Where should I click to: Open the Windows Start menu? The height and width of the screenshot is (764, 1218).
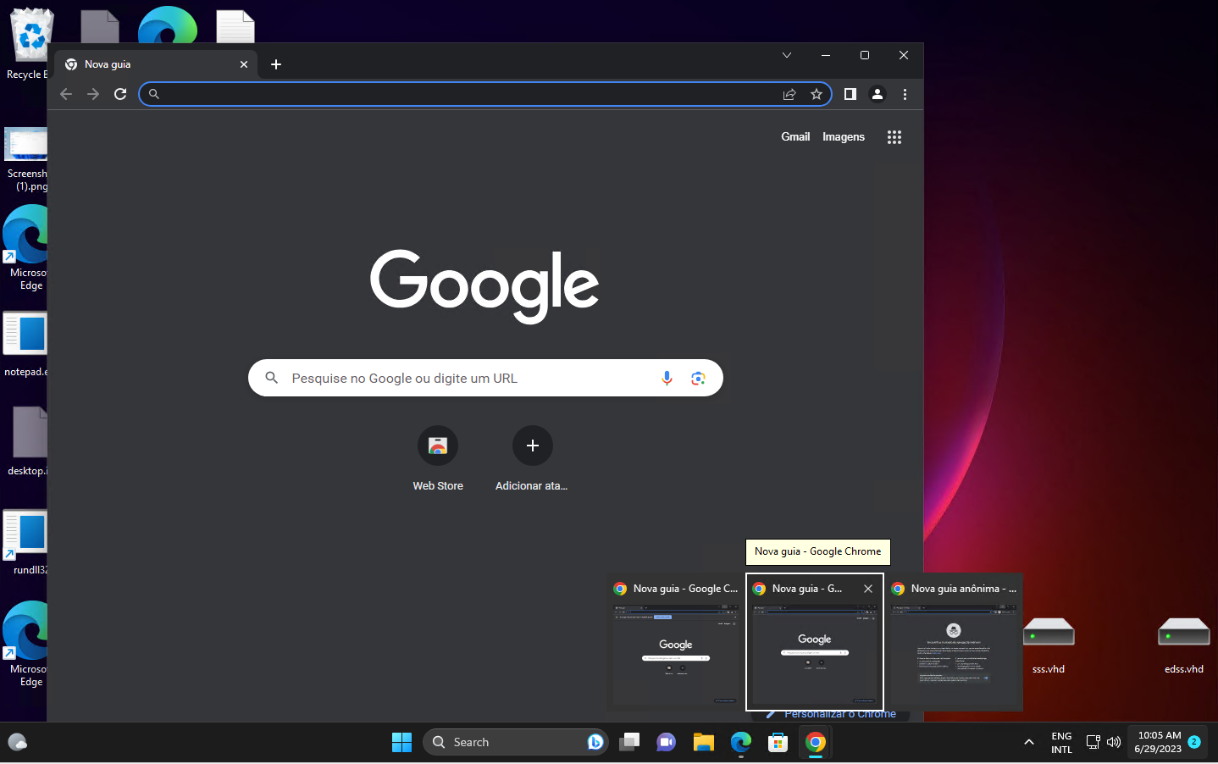401,743
